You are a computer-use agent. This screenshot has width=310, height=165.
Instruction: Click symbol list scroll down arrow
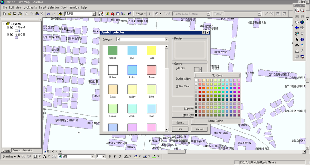tap(166, 129)
